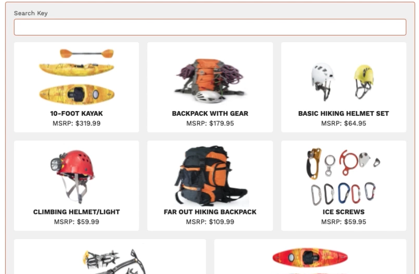Open the Far Out Hiking Backpack image
The image size is (419, 274).
211,176
